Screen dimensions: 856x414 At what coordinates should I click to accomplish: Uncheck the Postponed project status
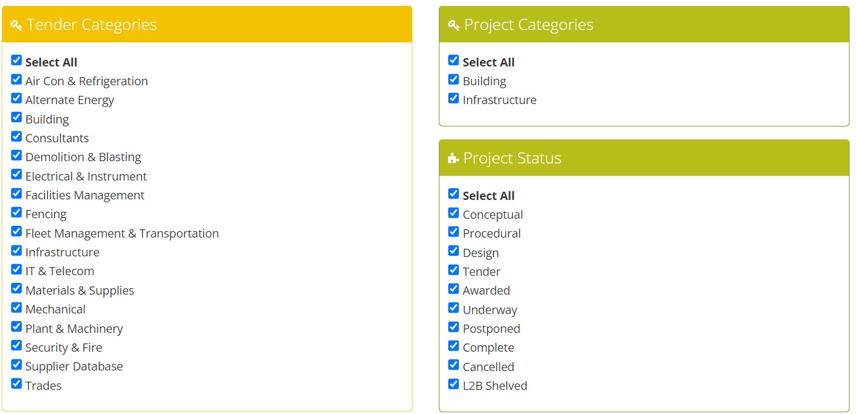454,326
